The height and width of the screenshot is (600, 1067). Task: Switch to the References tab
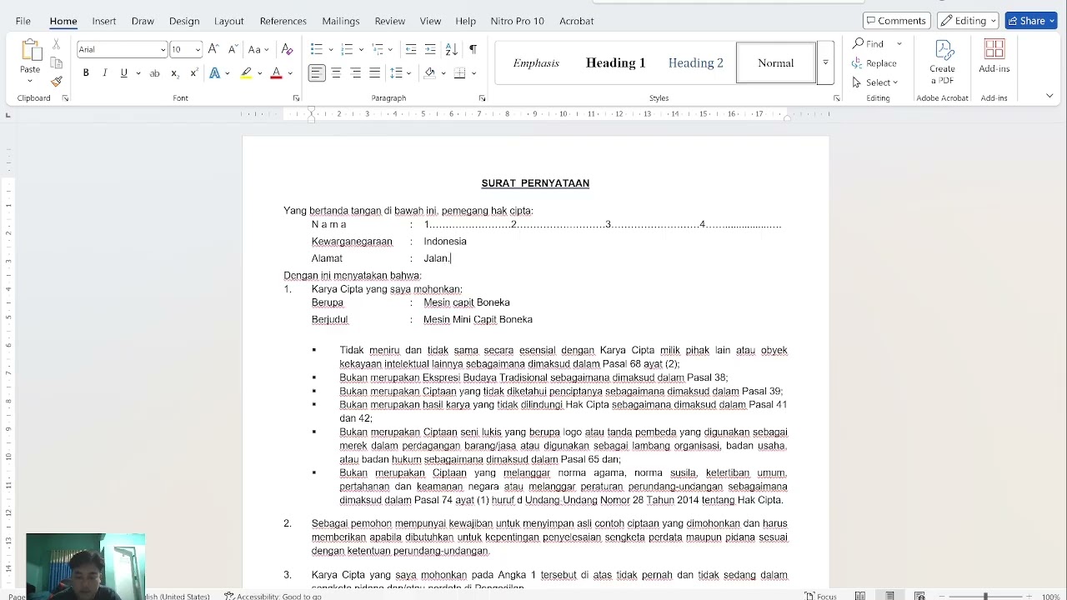283,21
